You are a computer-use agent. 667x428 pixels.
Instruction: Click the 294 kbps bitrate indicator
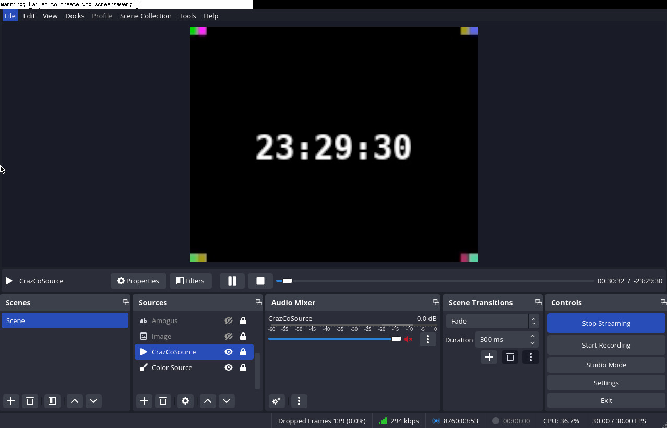point(399,421)
